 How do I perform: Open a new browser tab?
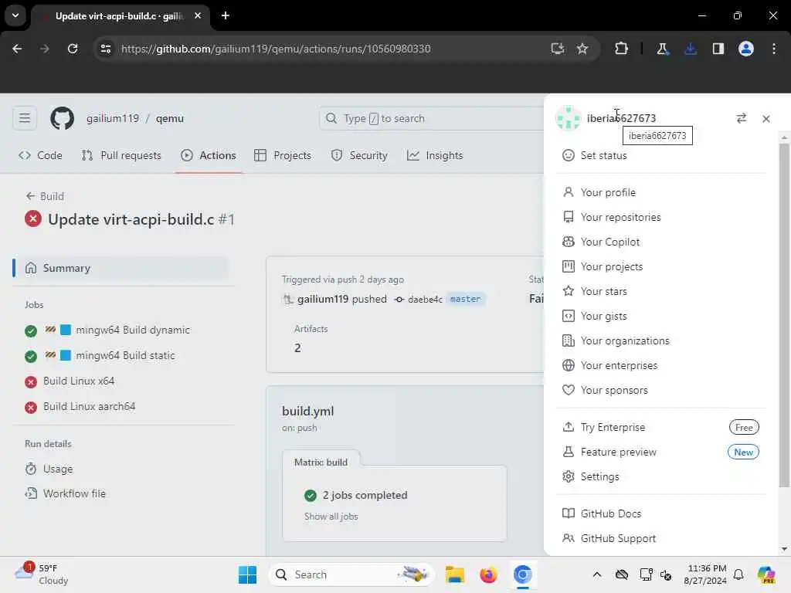point(226,15)
